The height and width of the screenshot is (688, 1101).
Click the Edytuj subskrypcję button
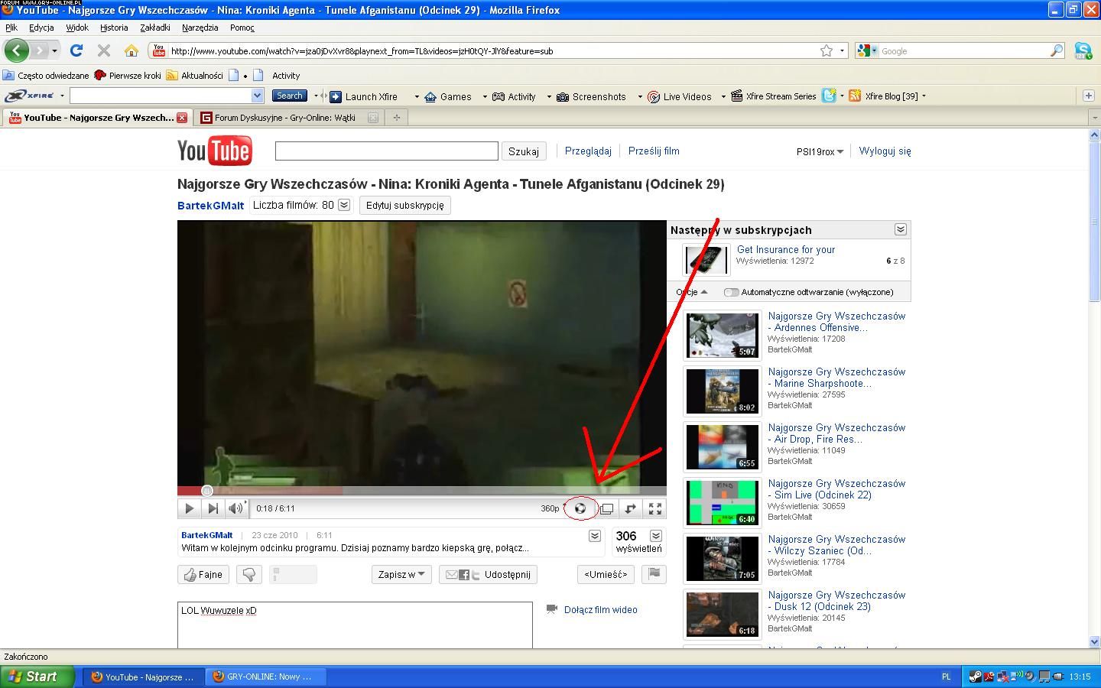pos(405,205)
